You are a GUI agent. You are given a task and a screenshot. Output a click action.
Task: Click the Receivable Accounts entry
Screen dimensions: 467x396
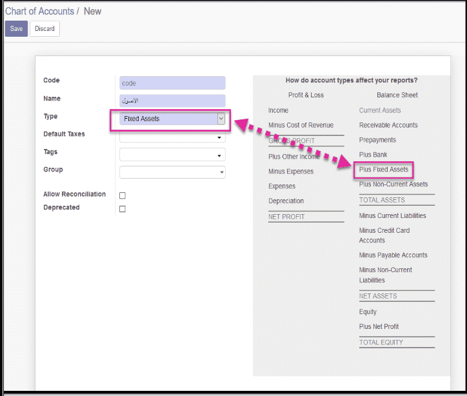[x=388, y=125]
